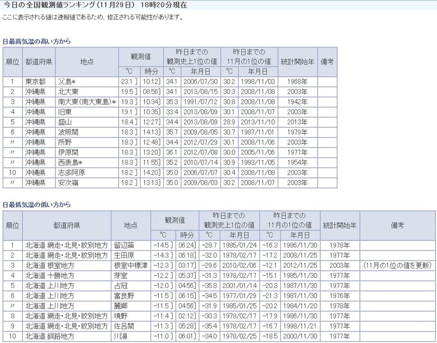Click the 波照間 location name
The width and height of the screenshot is (437, 343).
pyautogui.click(x=68, y=132)
